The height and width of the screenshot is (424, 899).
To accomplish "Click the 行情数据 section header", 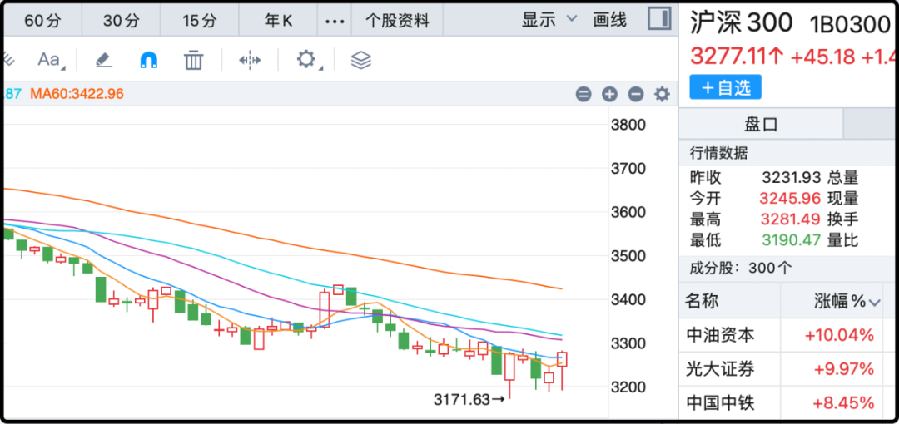I will (718, 153).
